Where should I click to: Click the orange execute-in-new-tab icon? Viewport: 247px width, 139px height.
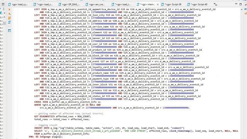click(x=9, y=14)
